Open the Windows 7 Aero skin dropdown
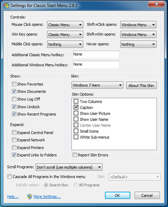This screenshot has width=168, height=207. (x=97, y=85)
